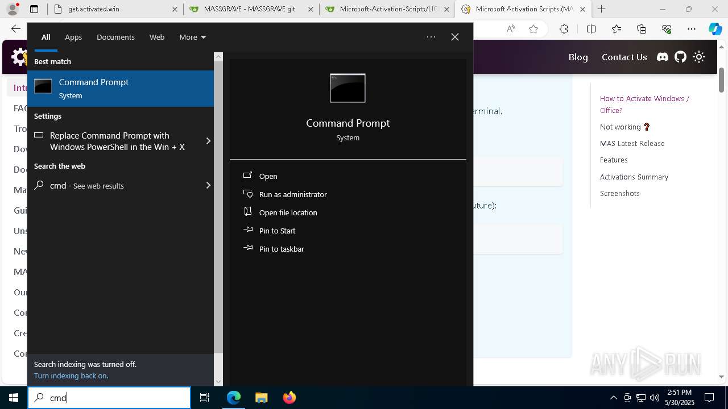Go back in Edge browser
The width and height of the screenshot is (728, 409).
[16, 29]
